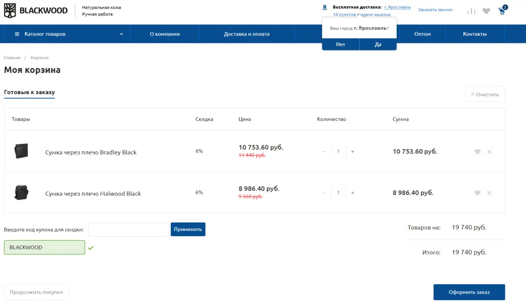The height and width of the screenshot is (308, 526).
Task: Open the Оптом menu item
Action: 423,34
